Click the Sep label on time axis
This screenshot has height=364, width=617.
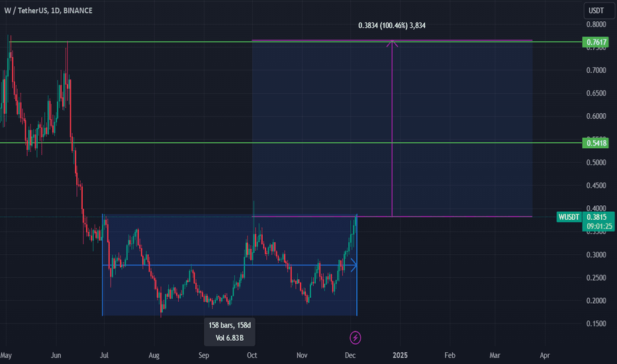tap(203, 355)
